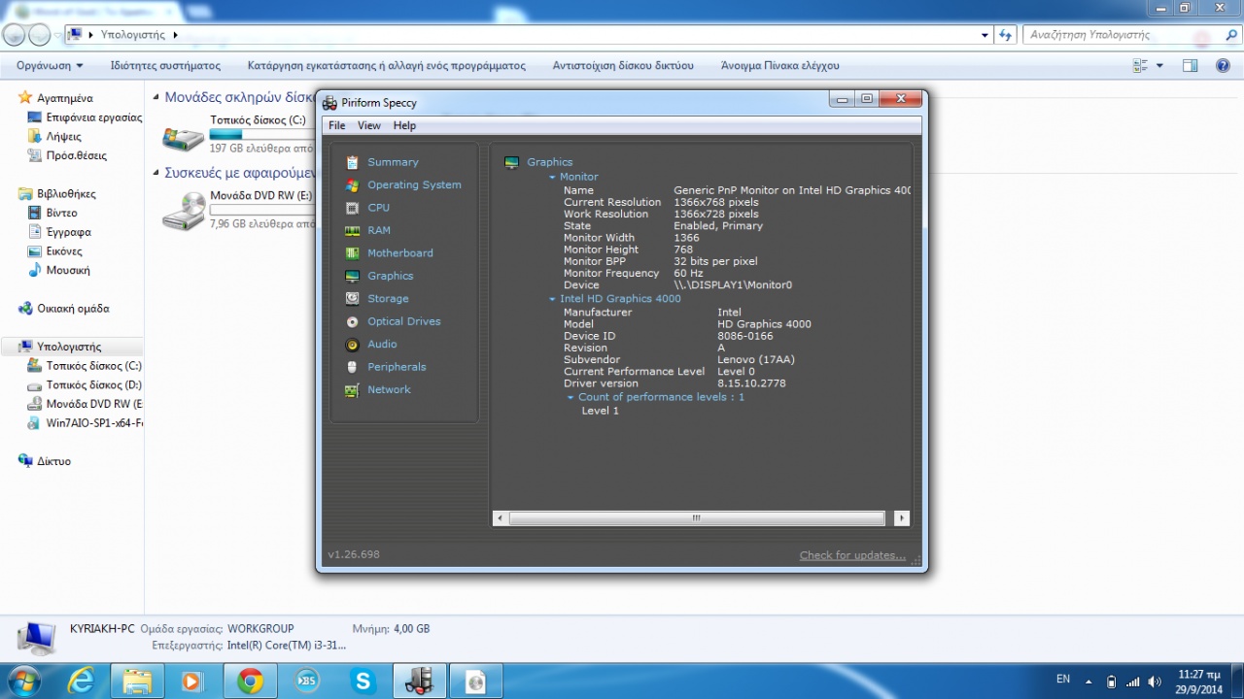Select Μουσική library in navigation pane
Viewport: 1244px width, 699px height.
(68, 270)
